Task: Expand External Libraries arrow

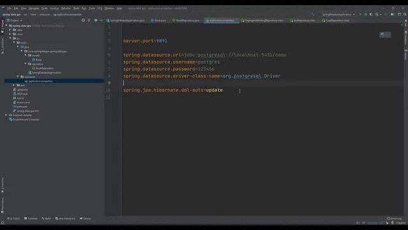Action: (x=6, y=115)
